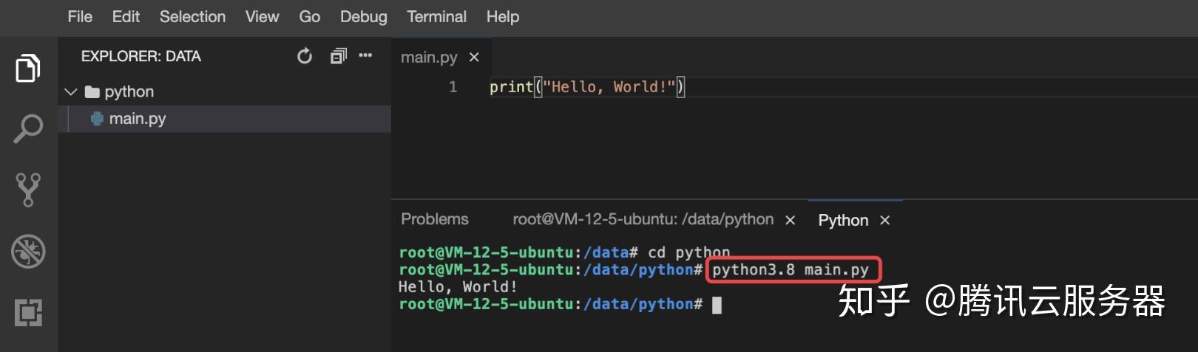Switch to the Problems panel tab
This screenshot has height=352, width=1198.
(435, 219)
